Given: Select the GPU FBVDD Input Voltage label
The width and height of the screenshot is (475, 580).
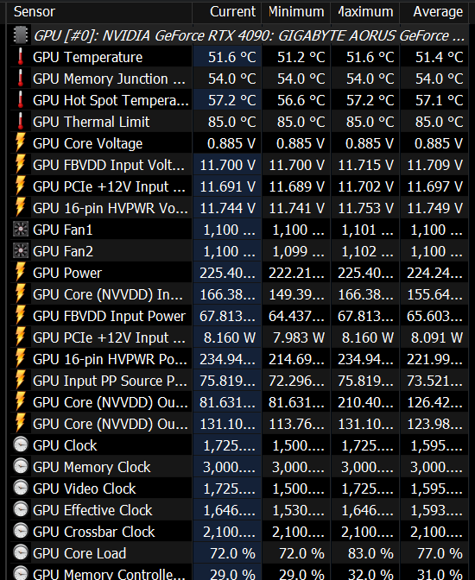Looking at the screenshot, I should click(x=109, y=165).
